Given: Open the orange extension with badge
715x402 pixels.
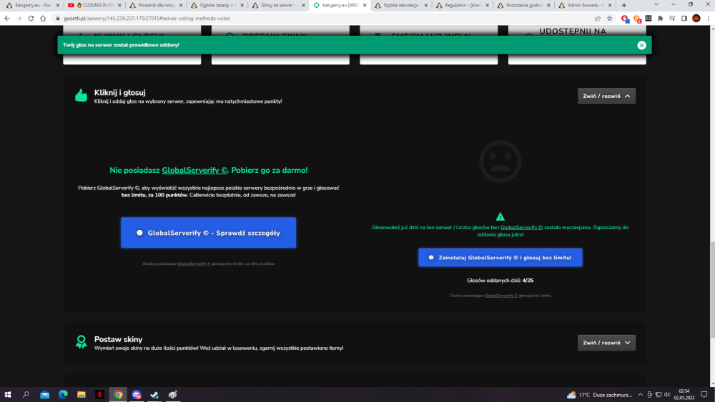Looking at the screenshot, I should tap(637, 19).
